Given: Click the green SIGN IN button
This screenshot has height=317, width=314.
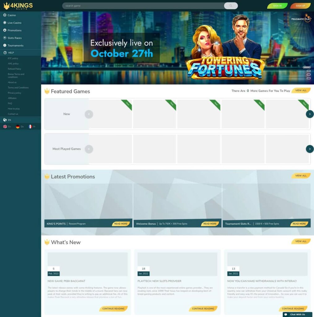Looking at the screenshot, I should pyautogui.click(x=277, y=6).
